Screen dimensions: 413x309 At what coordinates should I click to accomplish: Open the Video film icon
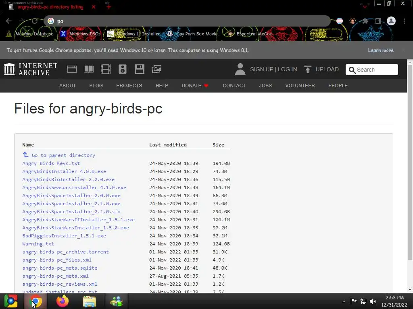click(106, 69)
